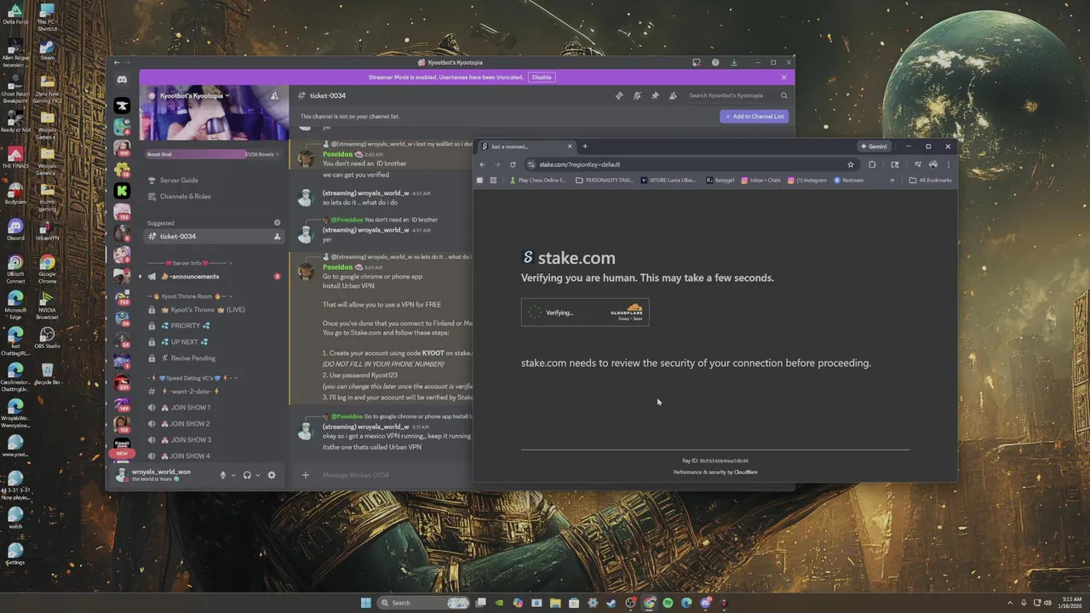The image size is (1090, 613).
Task: Open Spotify from the taskbar
Action: [x=668, y=603]
